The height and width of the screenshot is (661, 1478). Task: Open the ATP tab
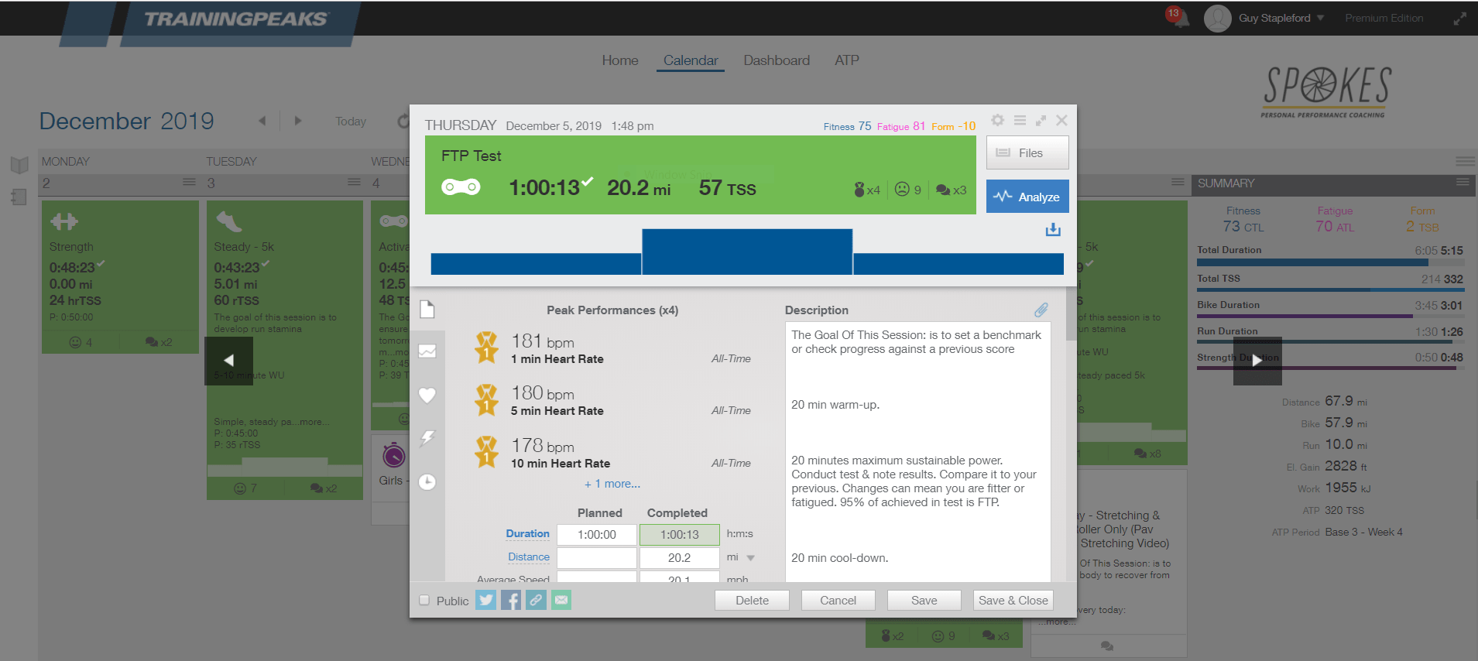click(846, 60)
